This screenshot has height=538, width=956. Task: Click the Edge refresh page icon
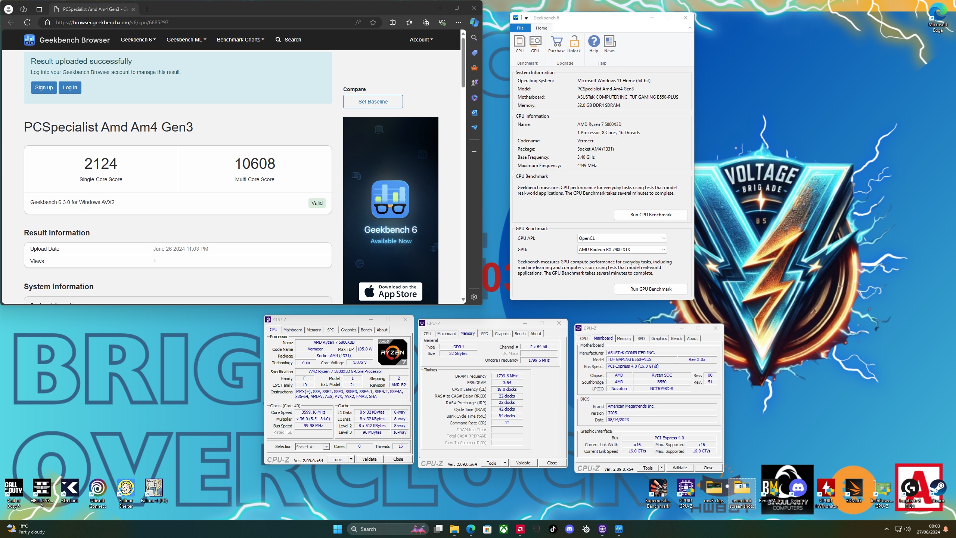27,22
